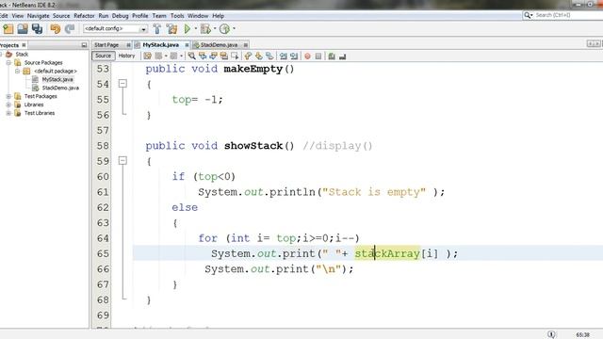Shift Line Left icon in editor toolbar

(x=283, y=56)
